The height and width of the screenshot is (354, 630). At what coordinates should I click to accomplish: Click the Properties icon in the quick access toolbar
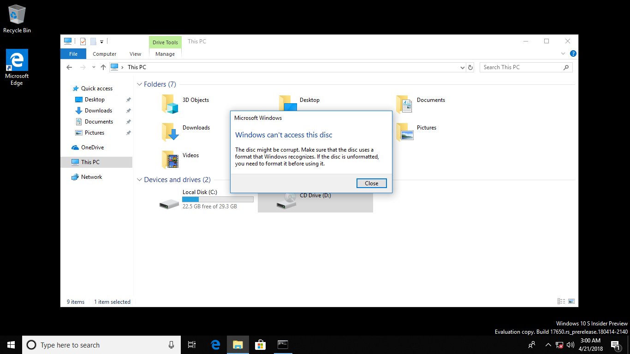83,41
